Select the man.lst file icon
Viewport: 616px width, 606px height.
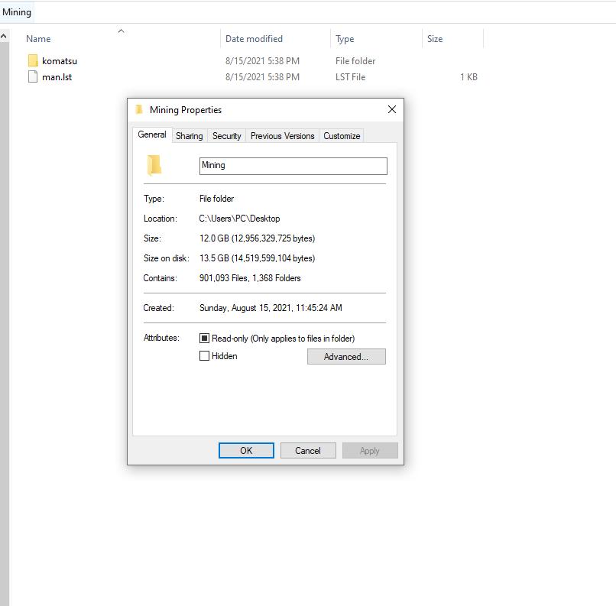tap(33, 76)
